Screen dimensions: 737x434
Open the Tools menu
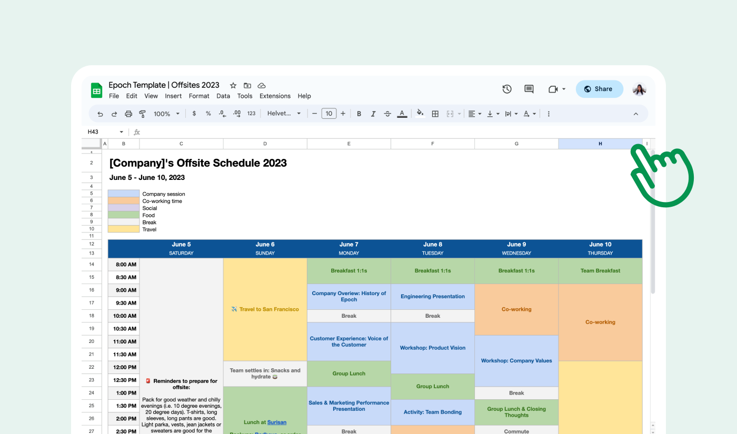click(245, 96)
